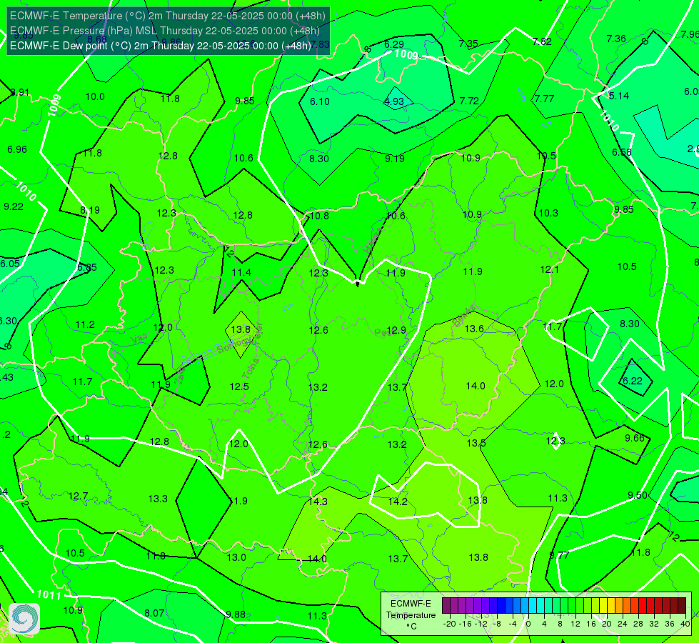Click the 7.36 temperature value

[616, 39]
